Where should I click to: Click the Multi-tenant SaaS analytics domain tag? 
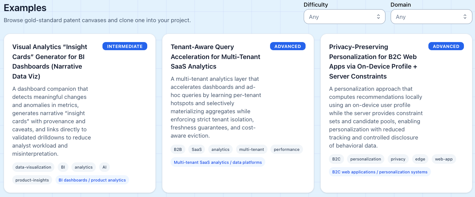(218, 162)
